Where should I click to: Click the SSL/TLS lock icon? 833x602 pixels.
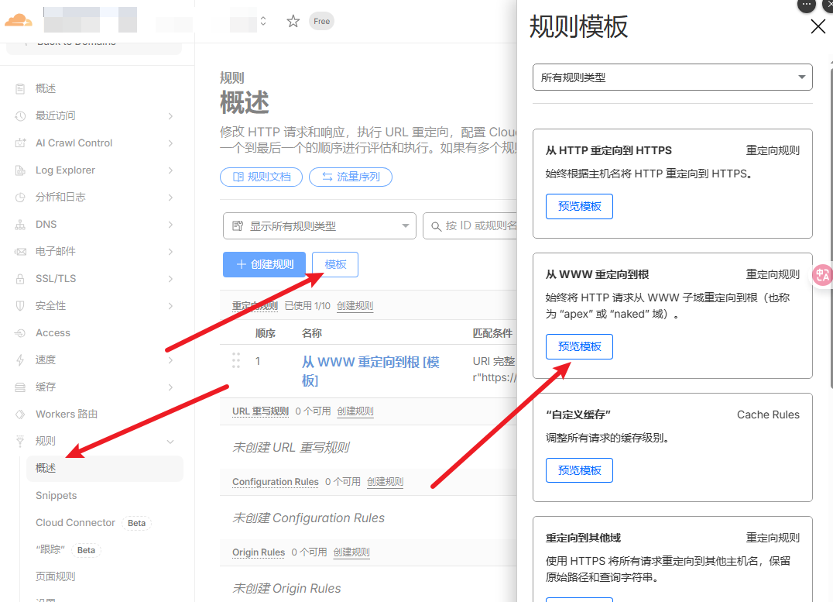click(20, 279)
